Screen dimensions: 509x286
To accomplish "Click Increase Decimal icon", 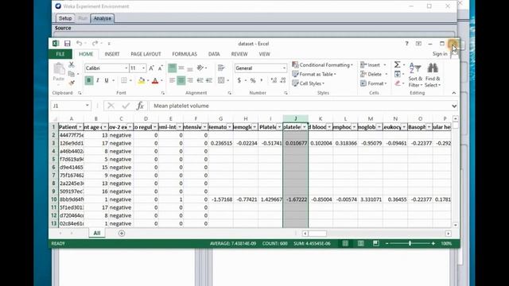I will [274, 80].
